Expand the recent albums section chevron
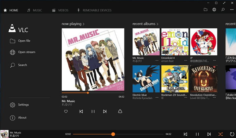The image size is (236, 138). pos(157,24)
